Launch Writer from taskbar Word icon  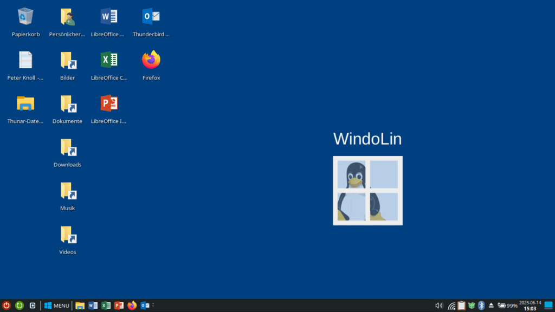coord(93,305)
